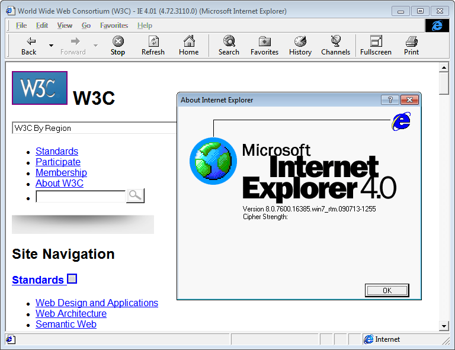Viewport: 455px width, 350px height.
Task: Click the vertical scrollbar down arrow
Action: click(x=444, y=326)
